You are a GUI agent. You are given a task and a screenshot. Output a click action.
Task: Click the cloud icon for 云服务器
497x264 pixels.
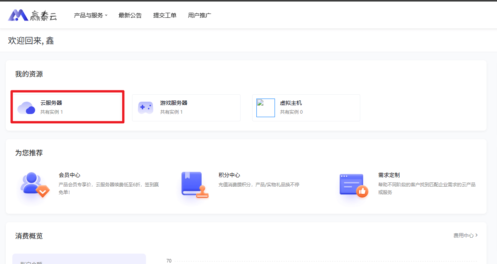pyautogui.click(x=26, y=107)
